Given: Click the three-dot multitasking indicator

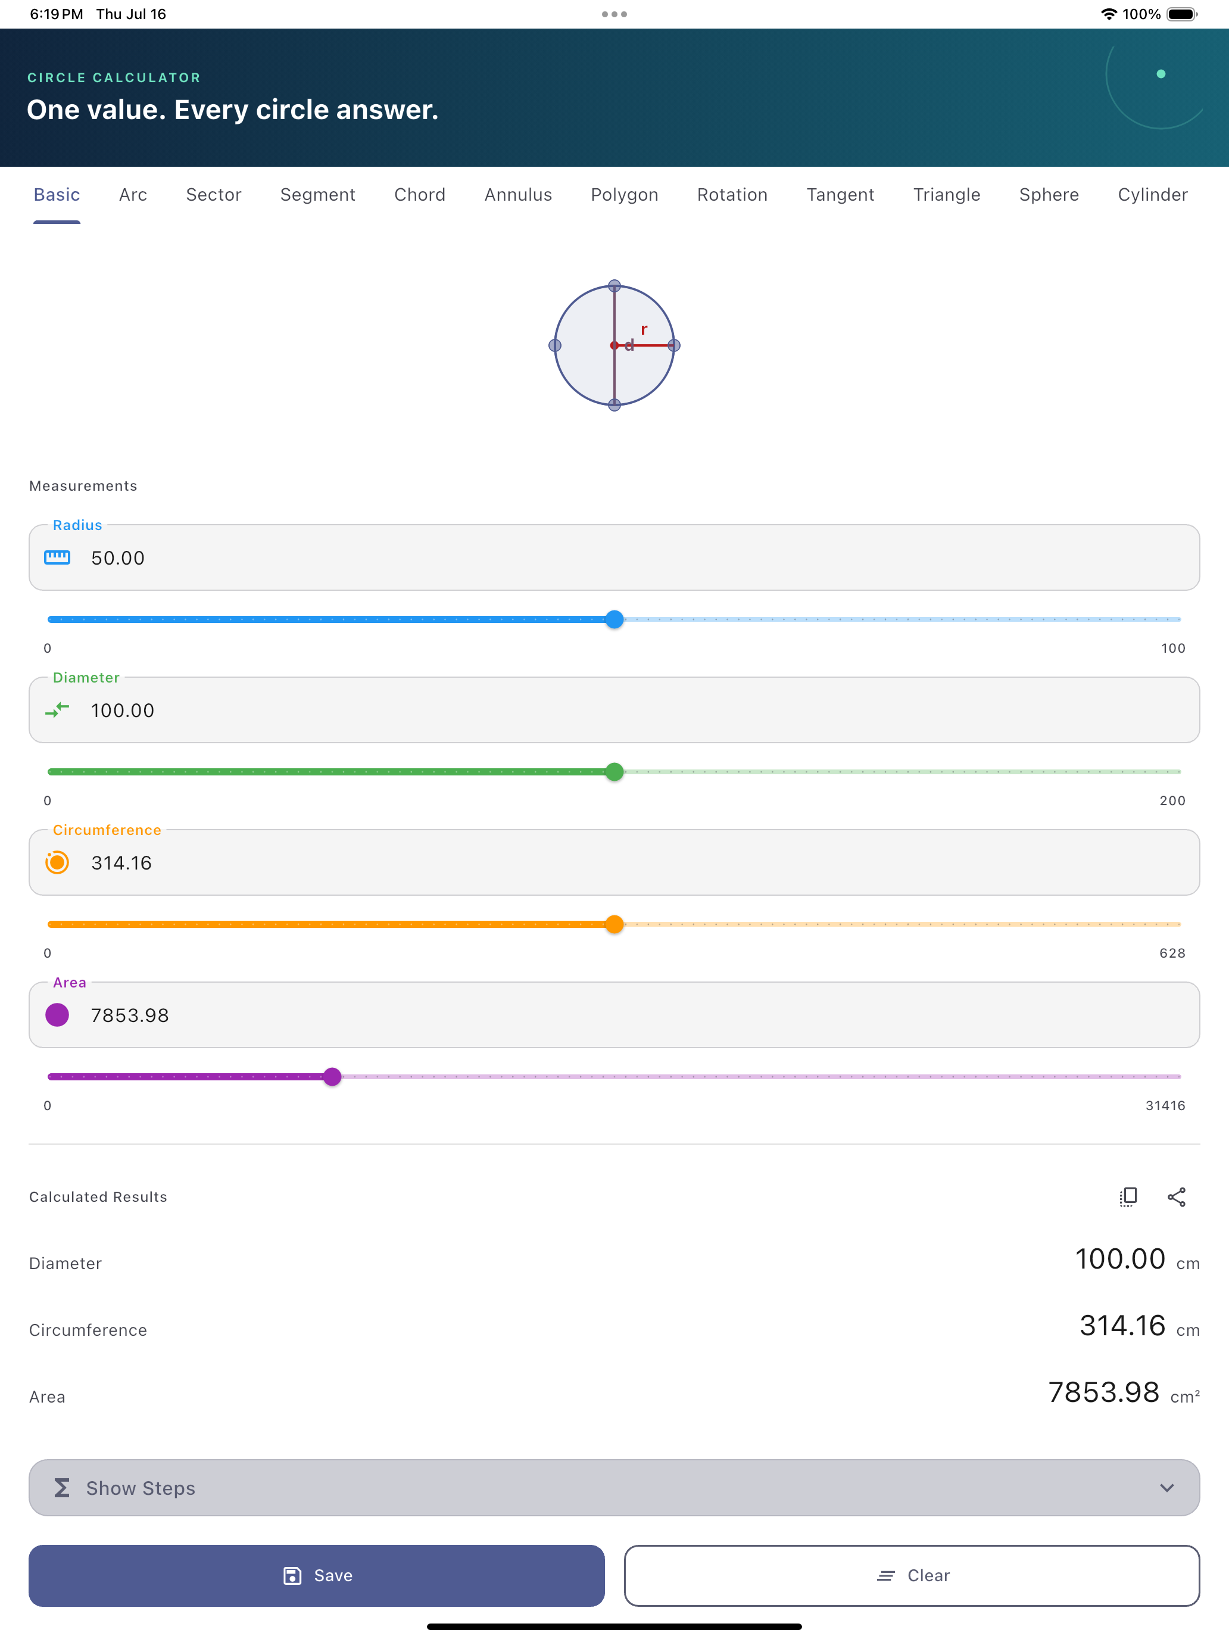Looking at the screenshot, I should [614, 14].
